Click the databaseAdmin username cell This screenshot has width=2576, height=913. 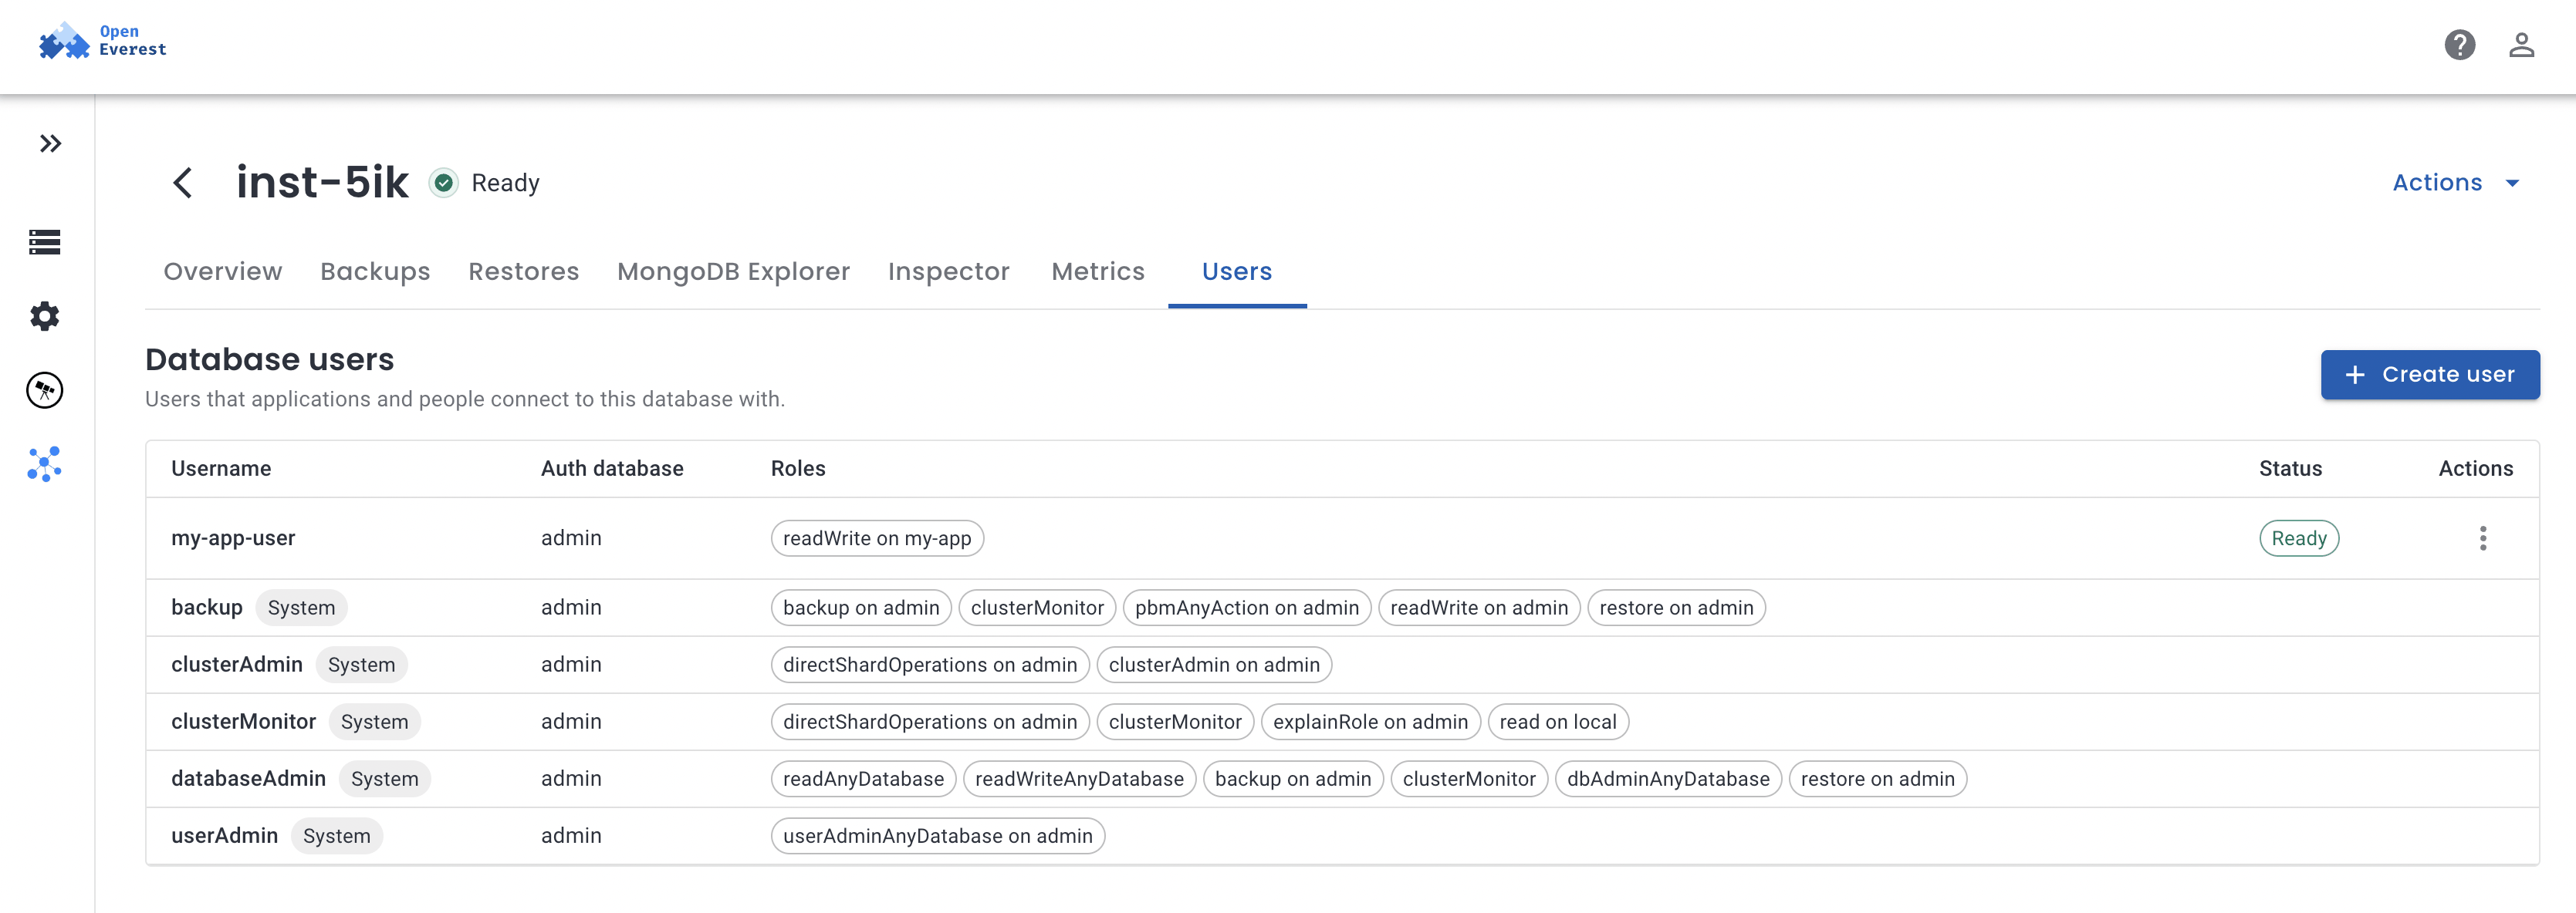click(x=248, y=778)
